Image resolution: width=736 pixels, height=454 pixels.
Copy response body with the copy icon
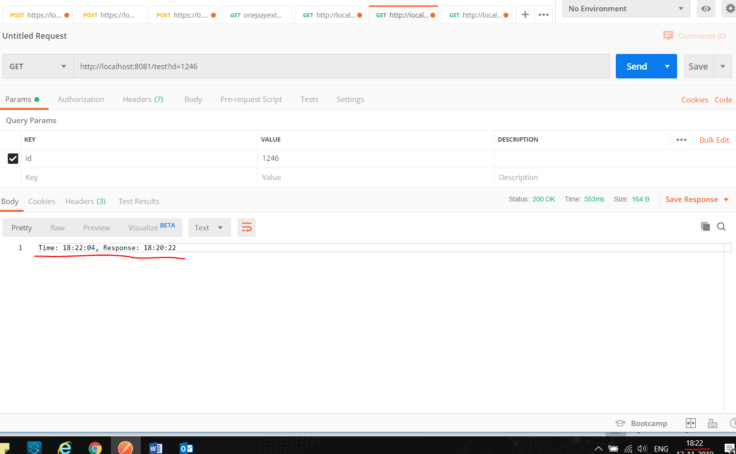(705, 227)
